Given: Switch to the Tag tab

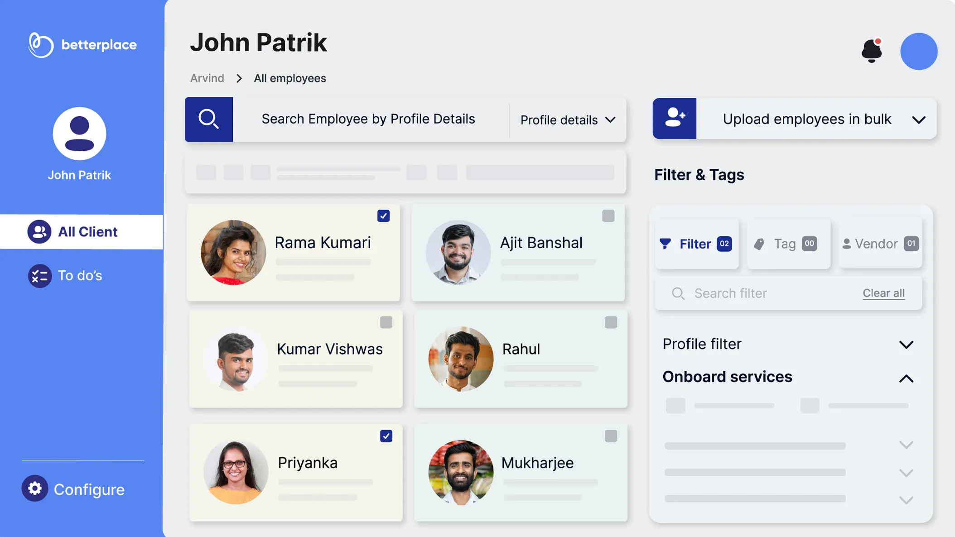Looking at the screenshot, I should pyautogui.click(x=788, y=244).
